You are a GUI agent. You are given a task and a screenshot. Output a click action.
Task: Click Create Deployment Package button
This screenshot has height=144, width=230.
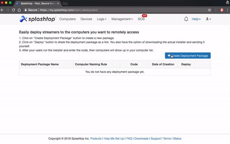[188, 56]
